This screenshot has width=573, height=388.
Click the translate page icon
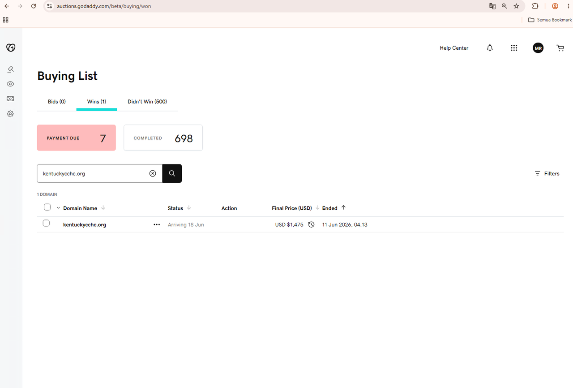coord(492,6)
